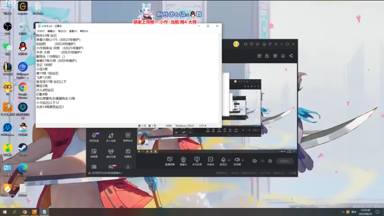
Task: Add the phone screen-cast source
Action: (197, 161)
